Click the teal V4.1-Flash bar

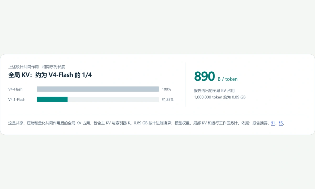[x=52, y=99]
